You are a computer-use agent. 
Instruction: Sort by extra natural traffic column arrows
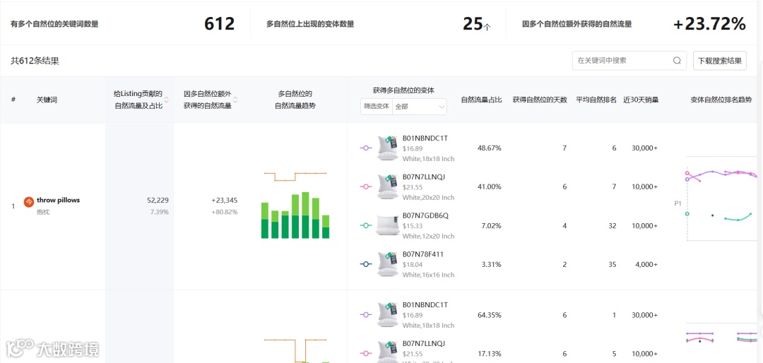pos(235,100)
